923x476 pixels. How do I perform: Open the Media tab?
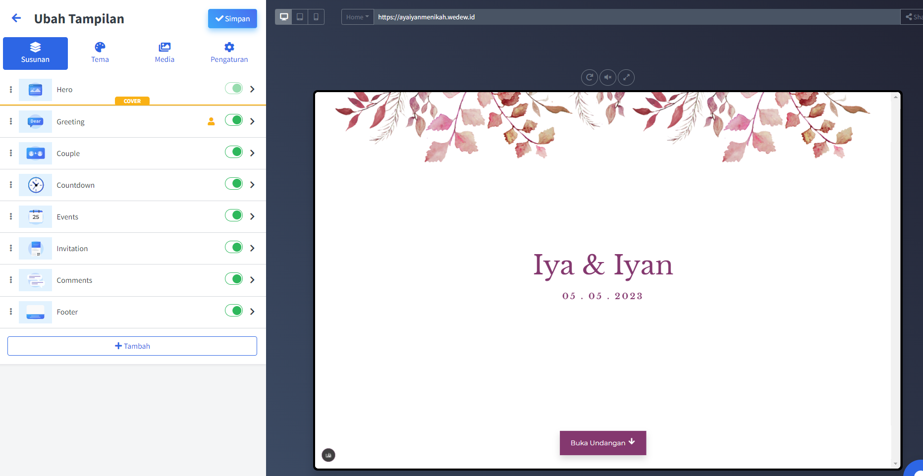164,53
